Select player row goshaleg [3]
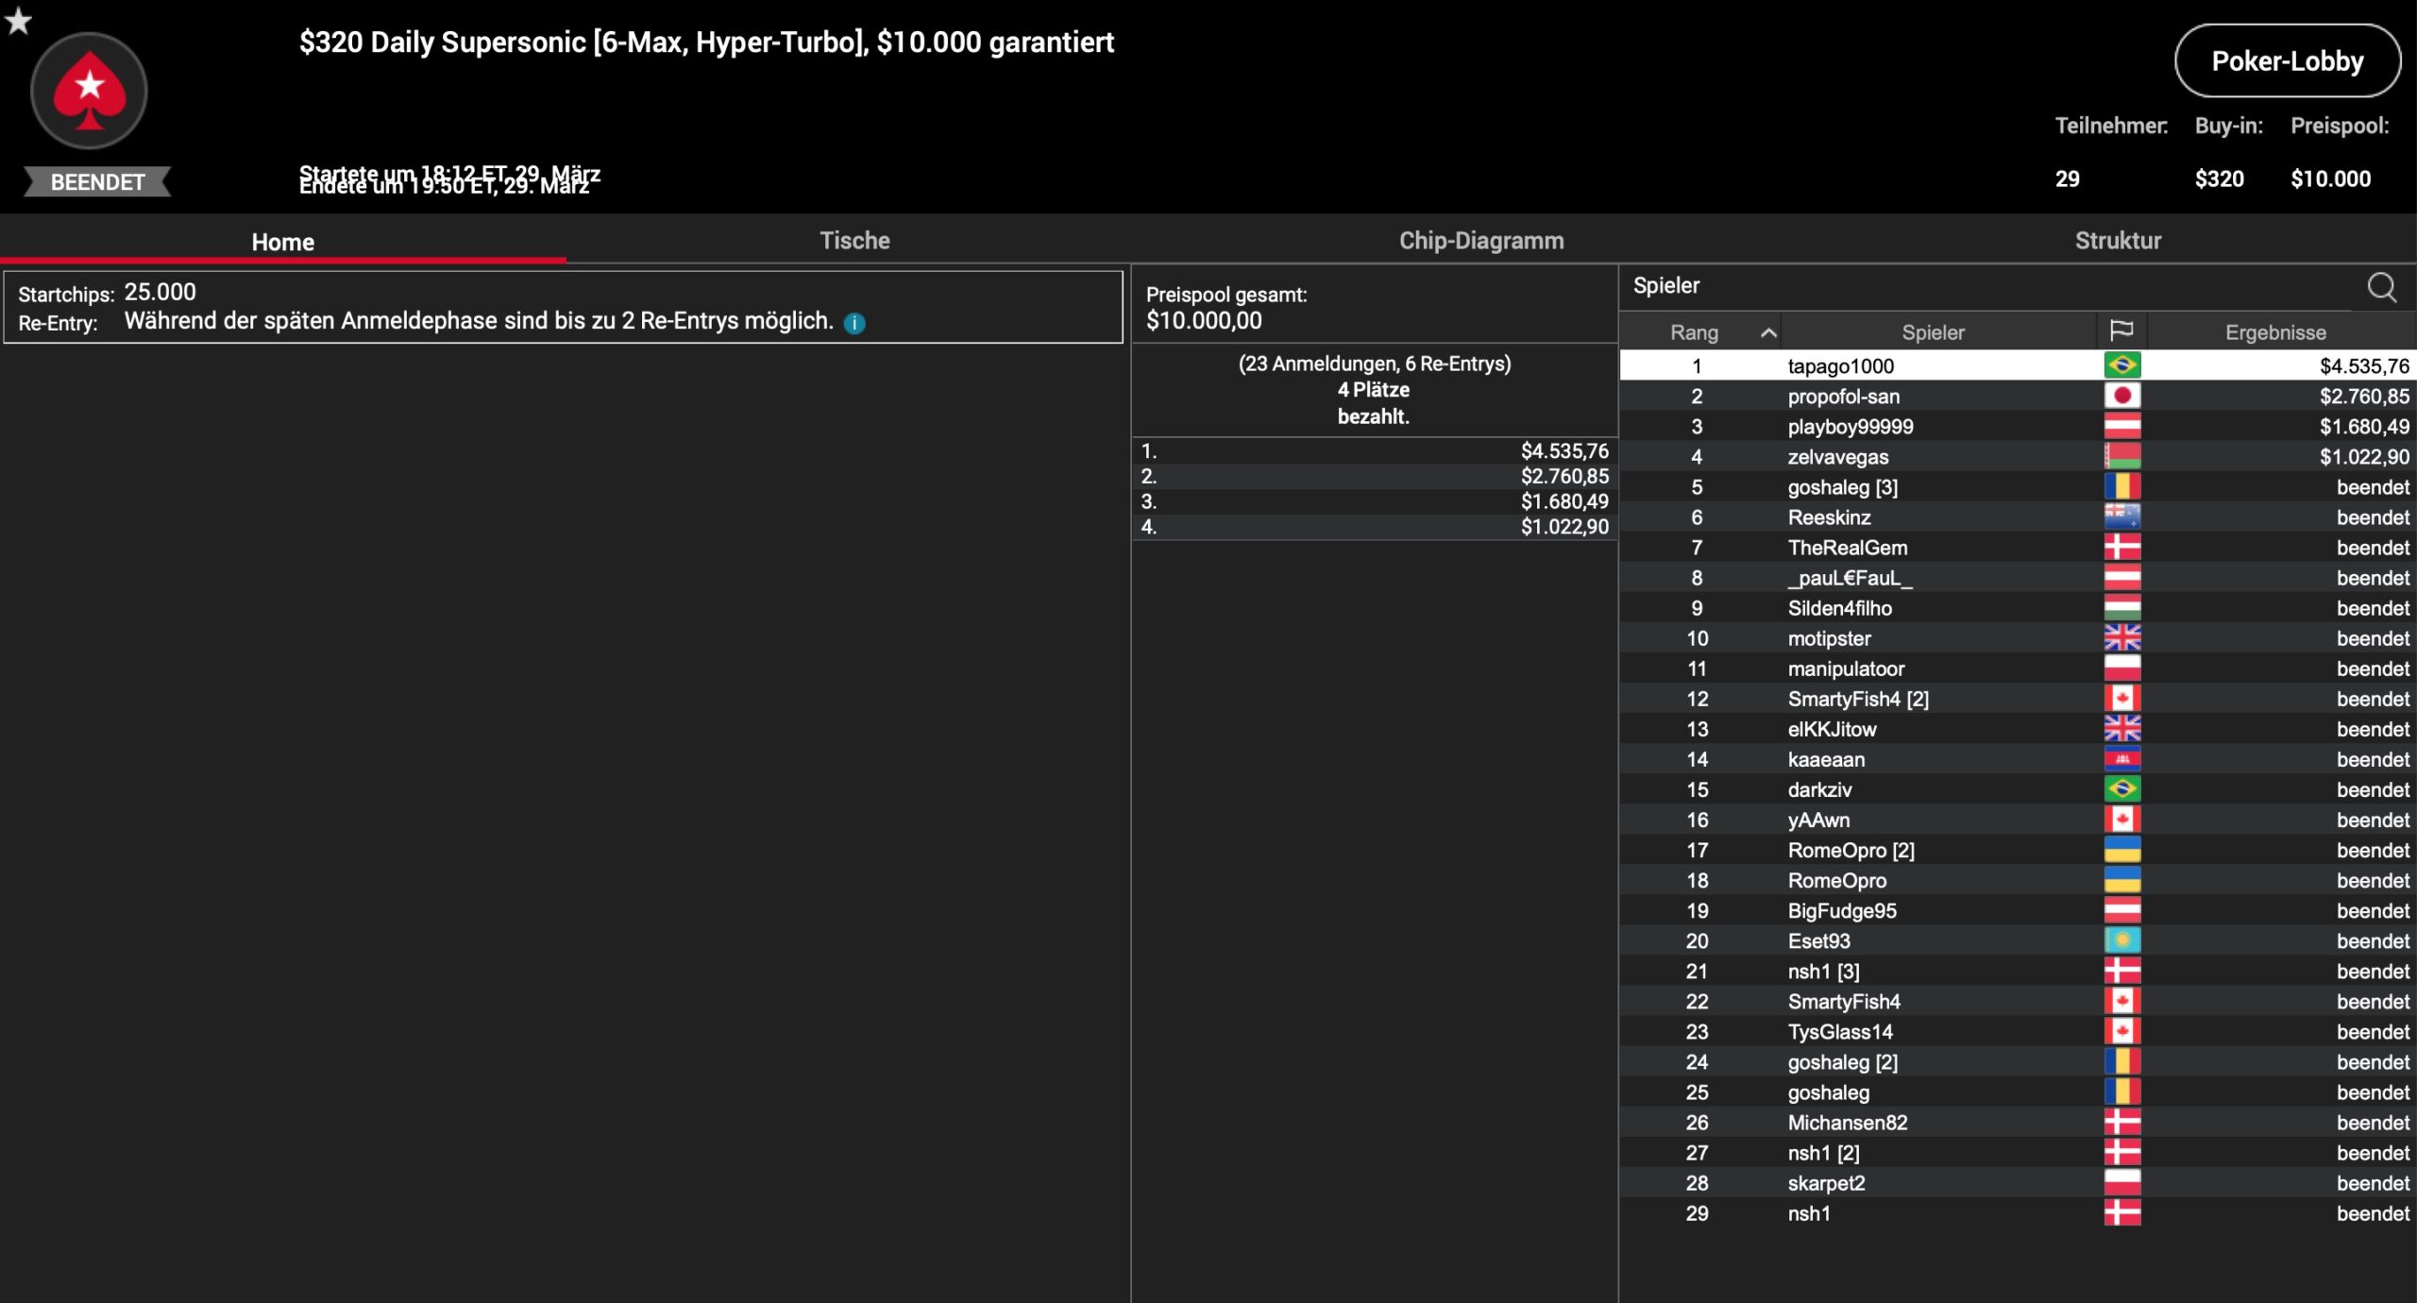The height and width of the screenshot is (1303, 2417). [x=1841, y=487]
